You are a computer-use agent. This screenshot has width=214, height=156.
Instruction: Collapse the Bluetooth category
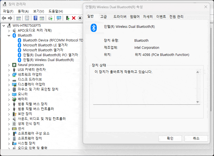tap(9, 36)
